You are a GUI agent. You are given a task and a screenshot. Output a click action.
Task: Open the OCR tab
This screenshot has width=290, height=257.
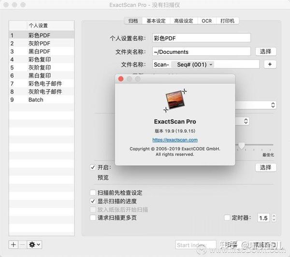click(x=206, y=21)
